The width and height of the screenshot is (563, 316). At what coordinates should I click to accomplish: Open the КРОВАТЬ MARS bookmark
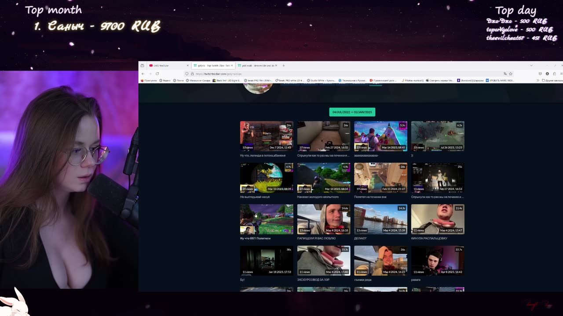click(501, 80)
